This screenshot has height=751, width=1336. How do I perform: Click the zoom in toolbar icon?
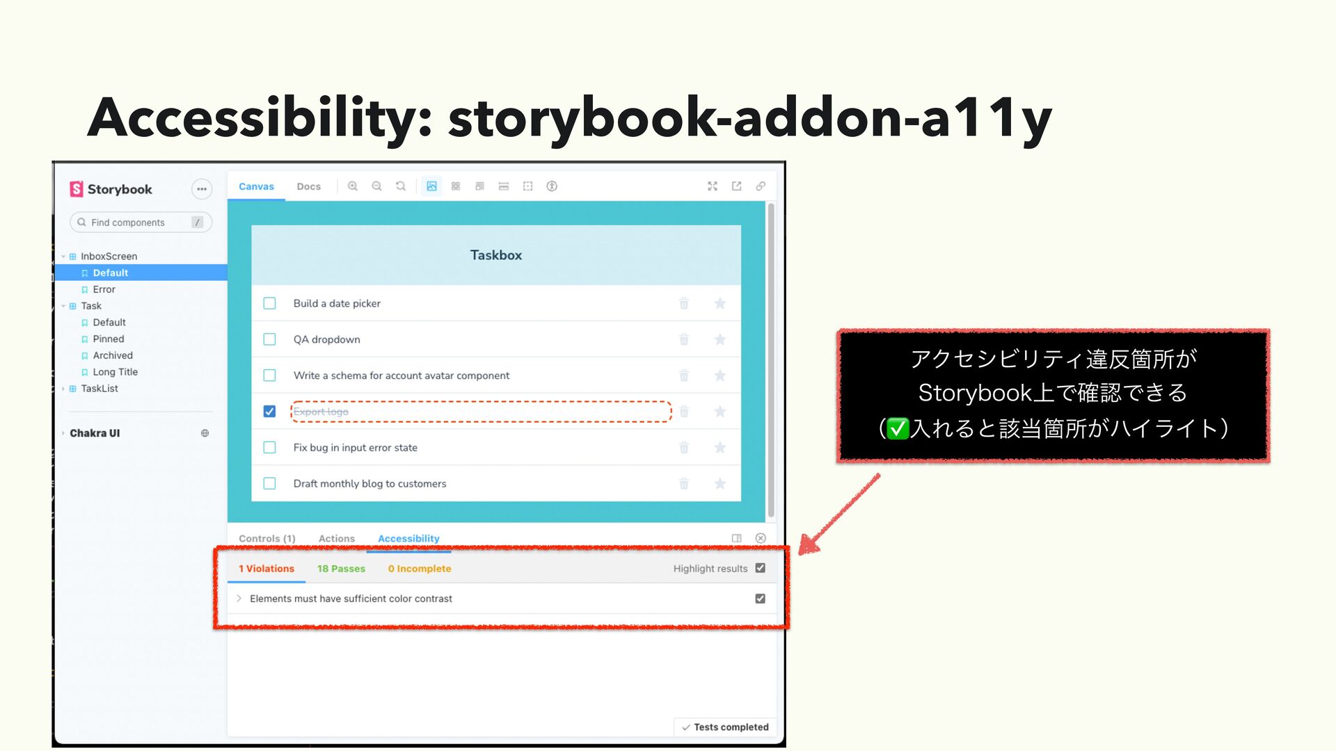click(353, 186)
